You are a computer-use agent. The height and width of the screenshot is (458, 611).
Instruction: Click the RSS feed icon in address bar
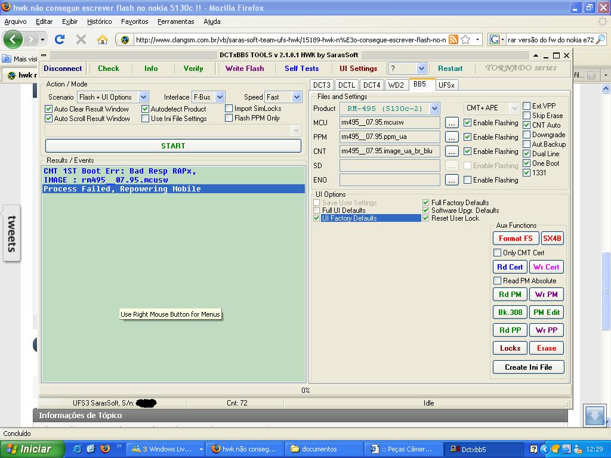point(453,39)
